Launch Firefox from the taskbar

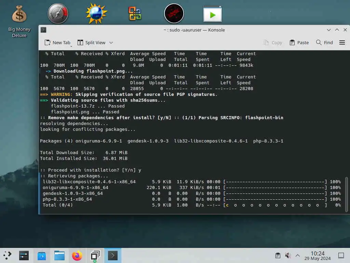point(77,255)
